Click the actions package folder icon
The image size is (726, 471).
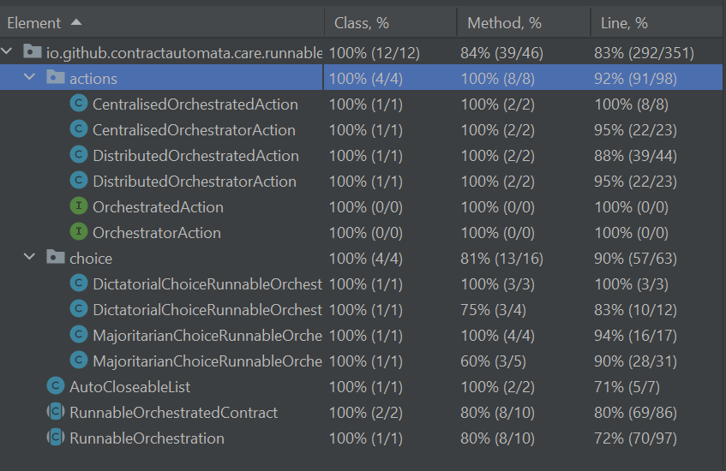[x=56, y=79]
